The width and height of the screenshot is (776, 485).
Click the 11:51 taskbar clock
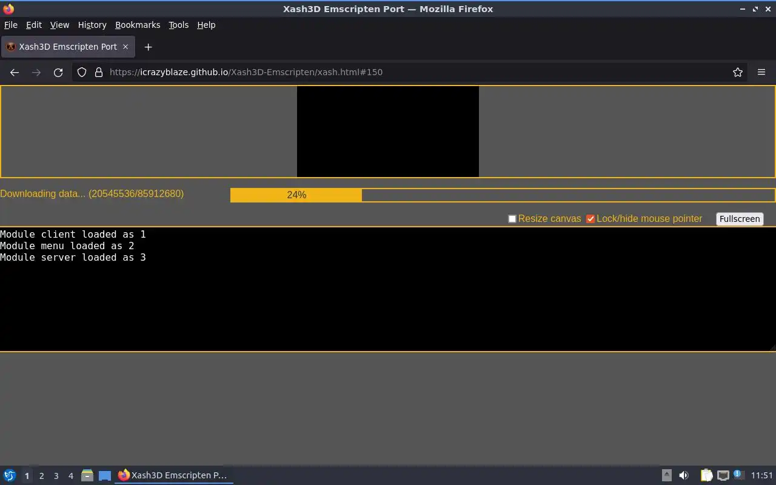click(762, 475)
